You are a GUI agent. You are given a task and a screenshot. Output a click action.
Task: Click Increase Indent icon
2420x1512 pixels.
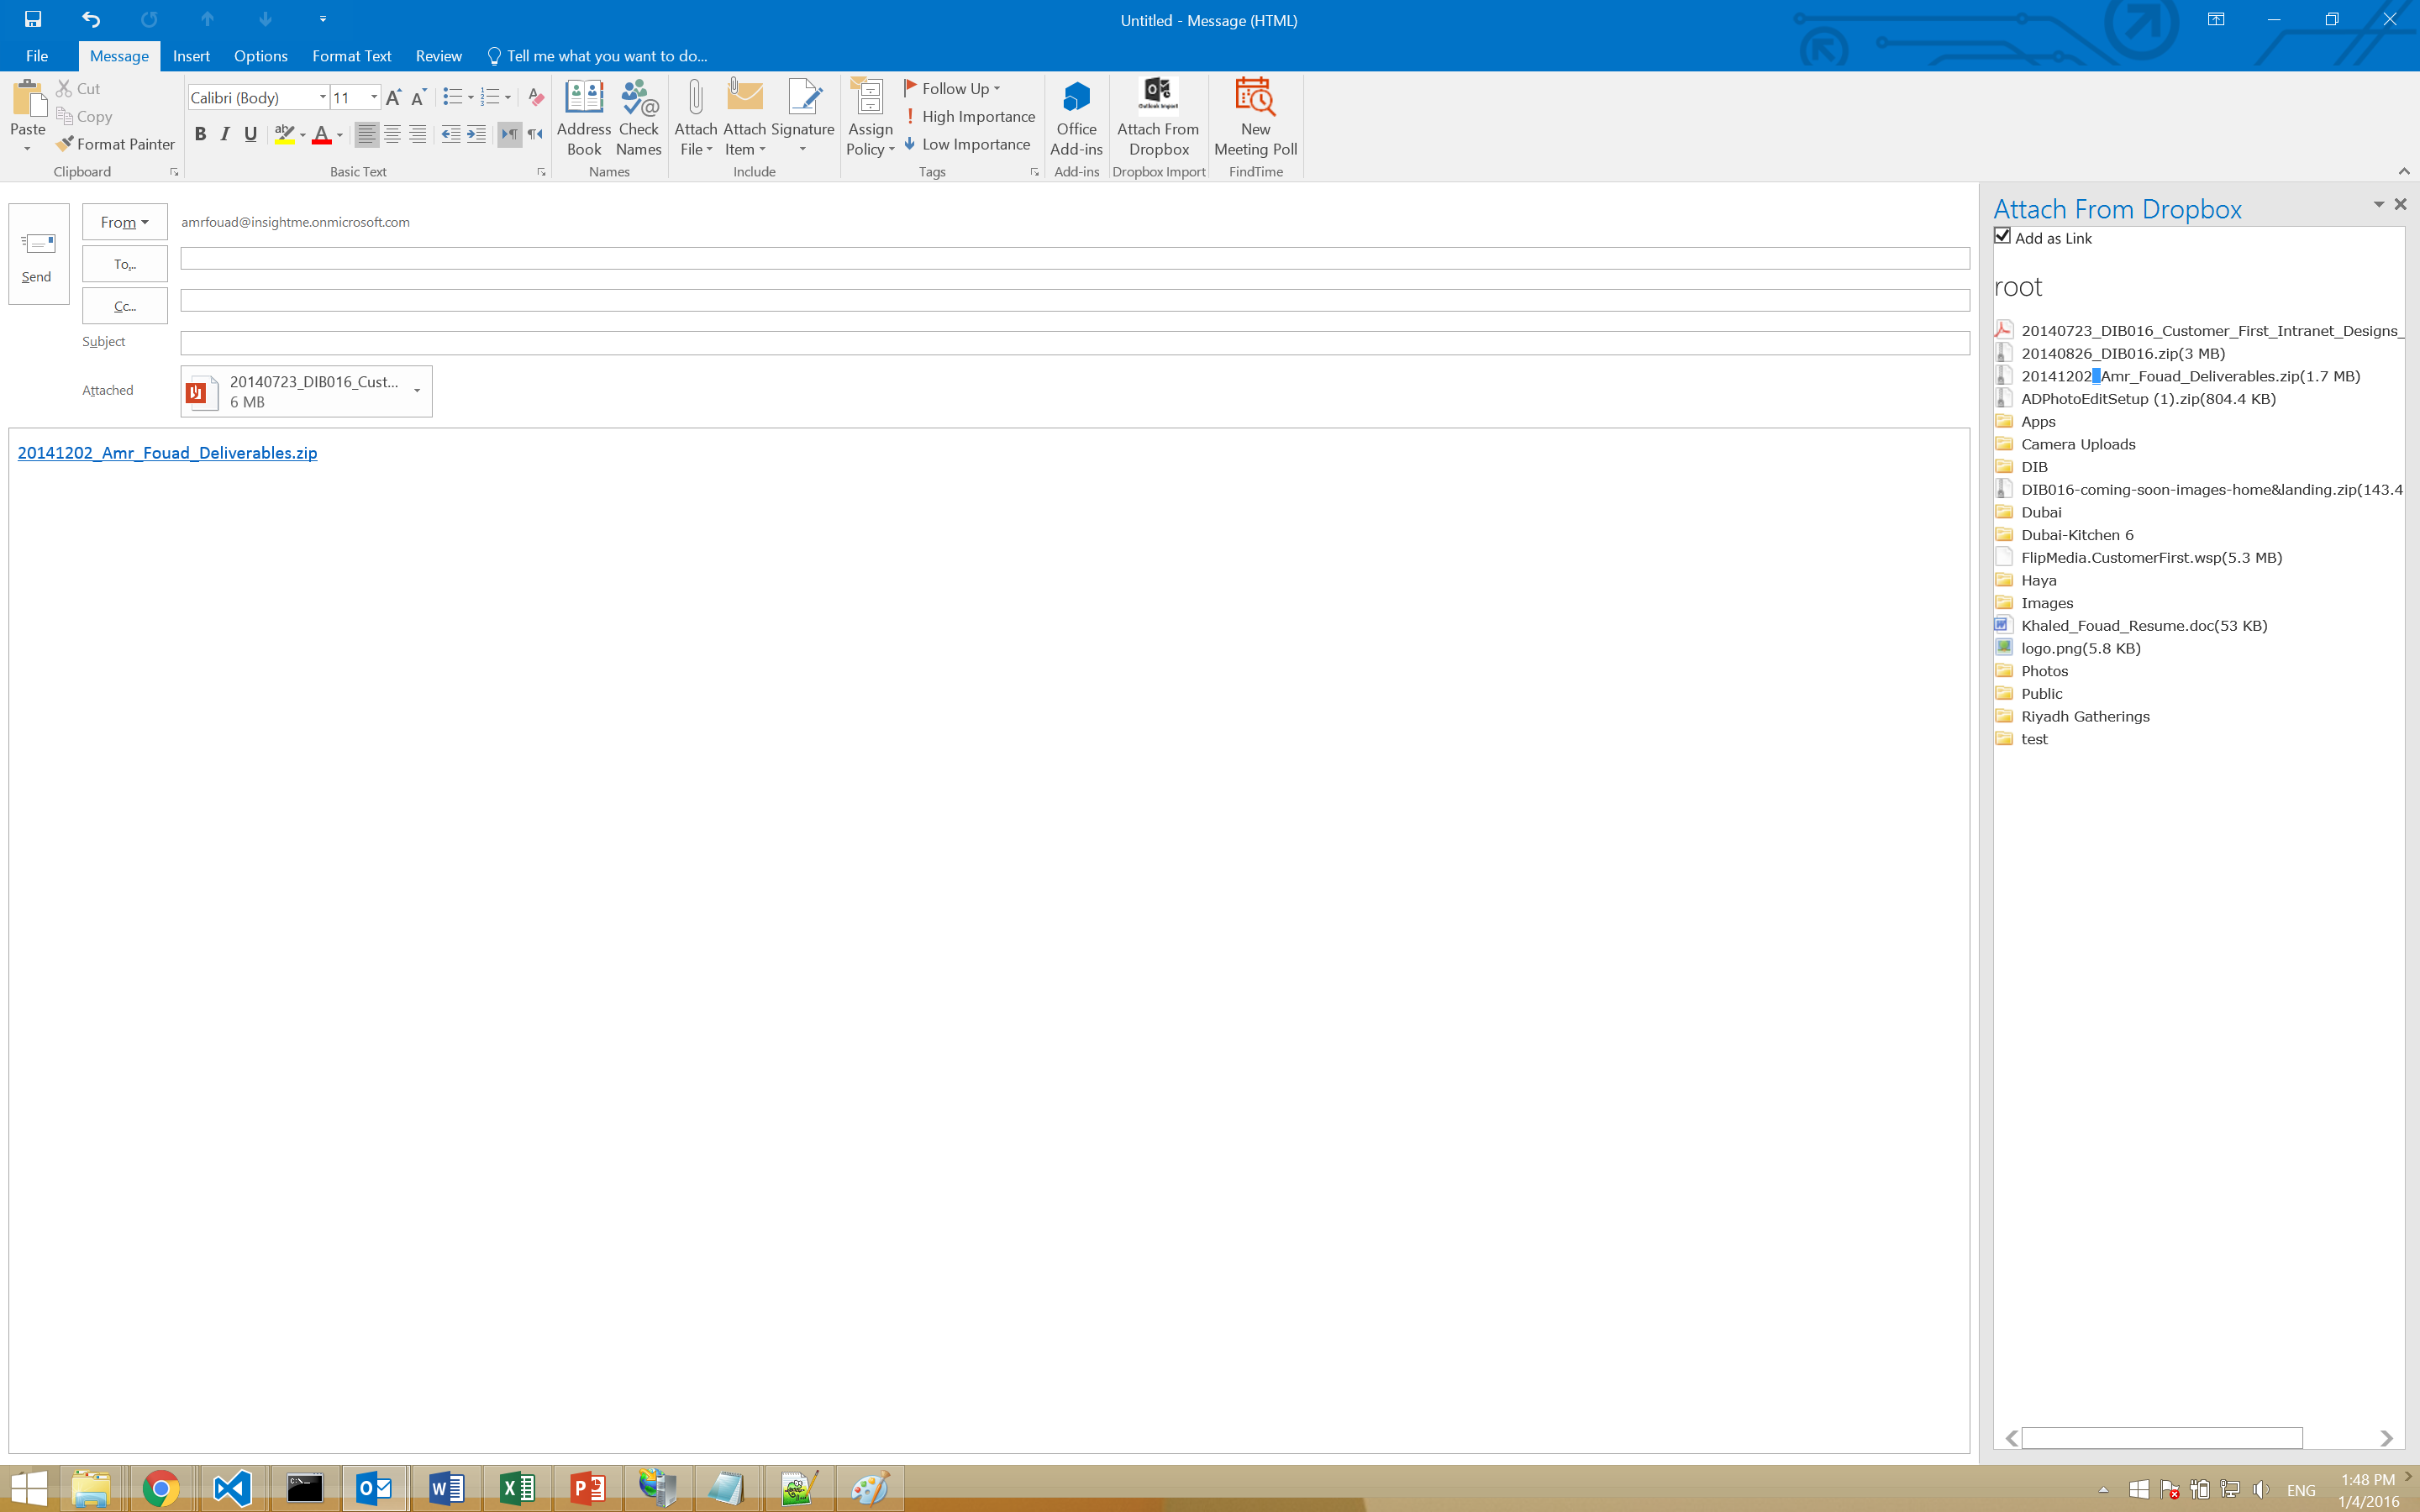pyautogui.click(x=477, y=134)
